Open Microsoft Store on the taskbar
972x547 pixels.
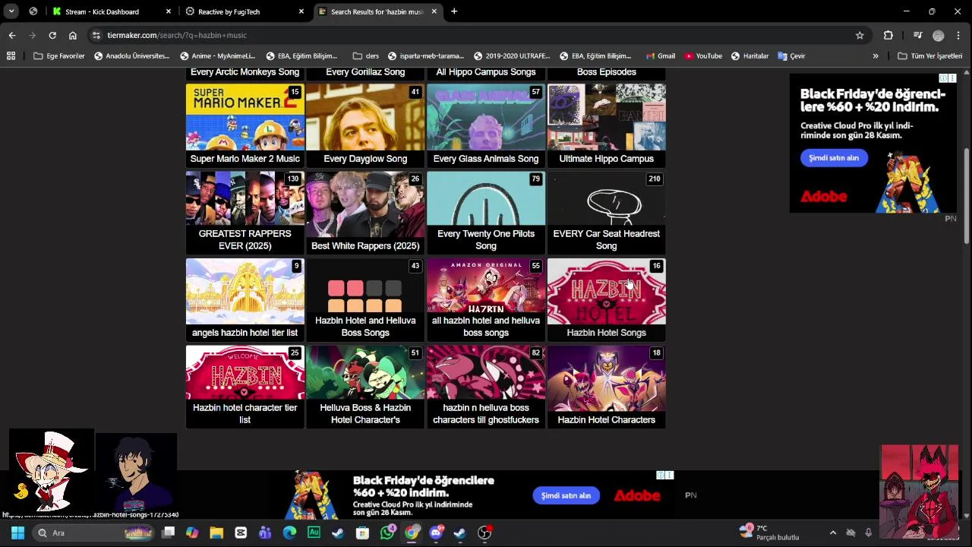point(362,533)
